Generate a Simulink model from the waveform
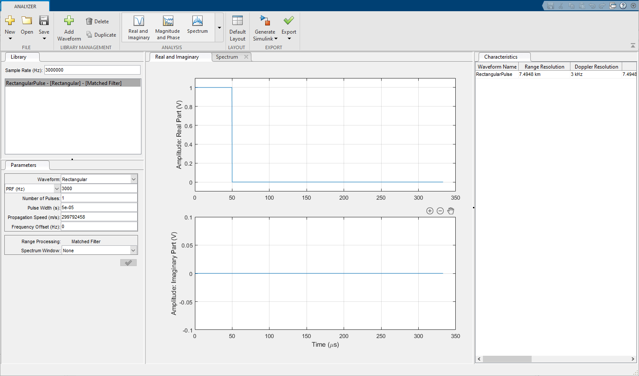The image size is (639, 376). pos(264,27)
